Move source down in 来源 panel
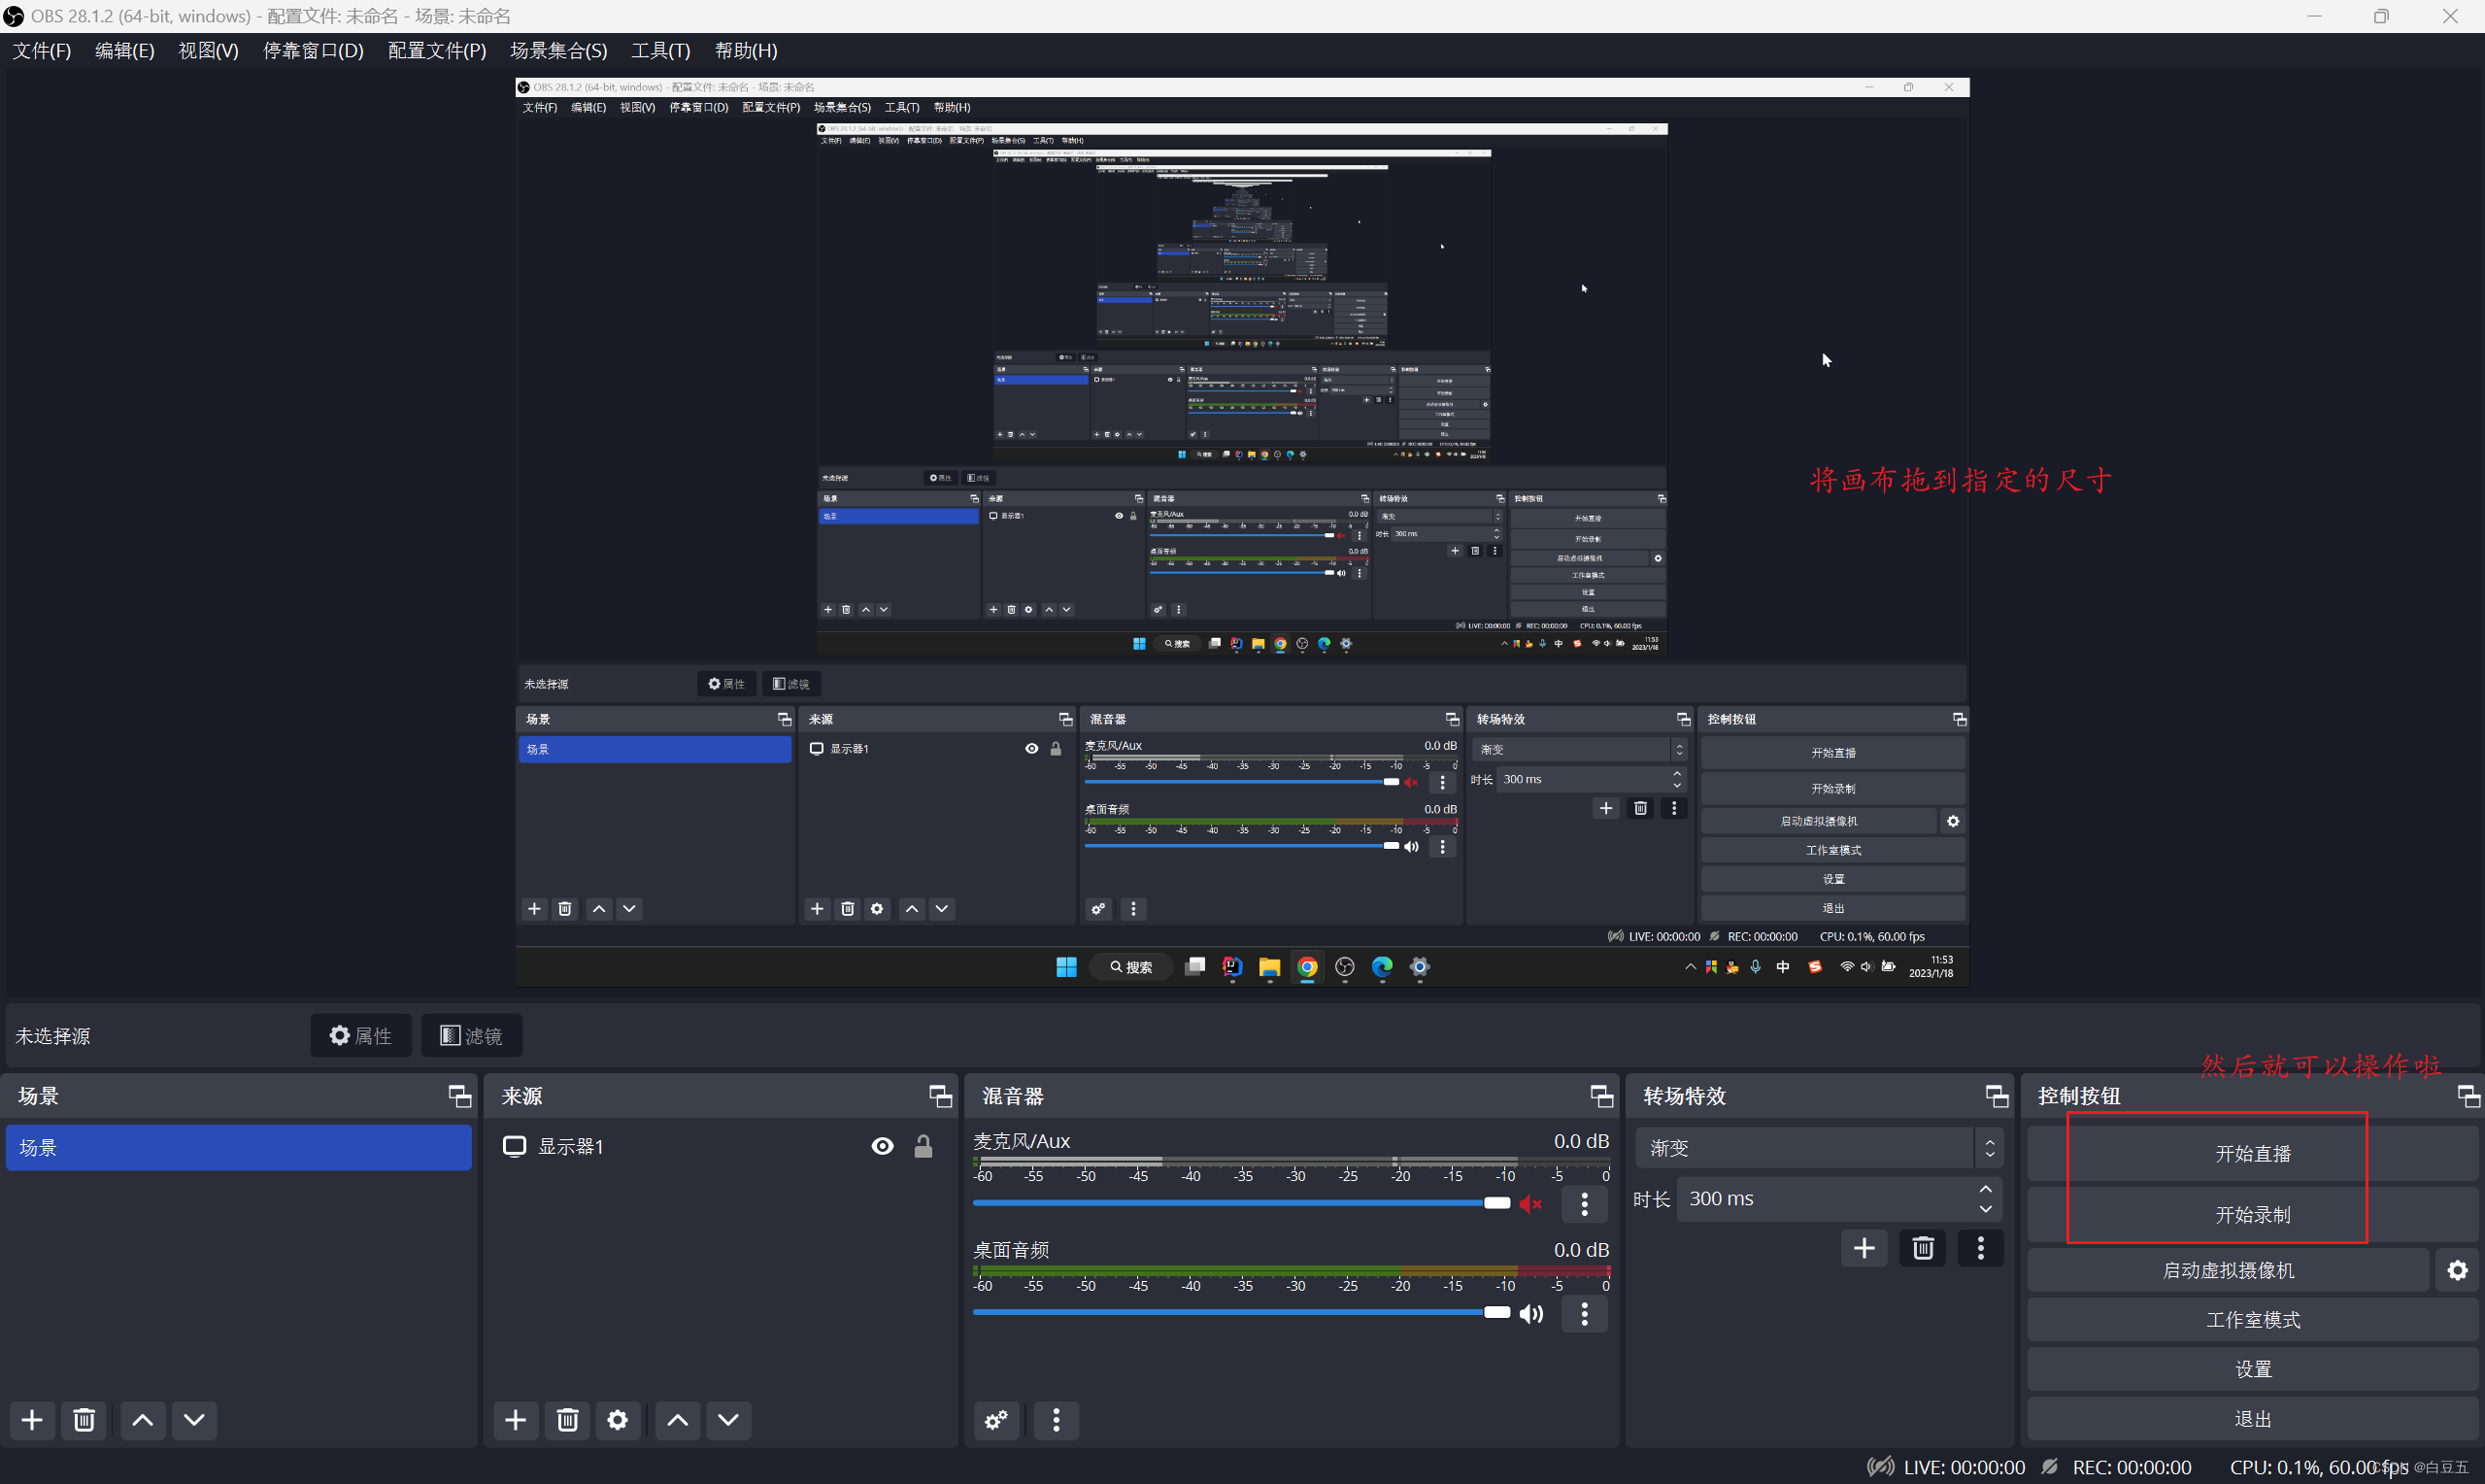Image resolution: width=2485 pixels, height=1484 pixels. tap(728, 1420)
